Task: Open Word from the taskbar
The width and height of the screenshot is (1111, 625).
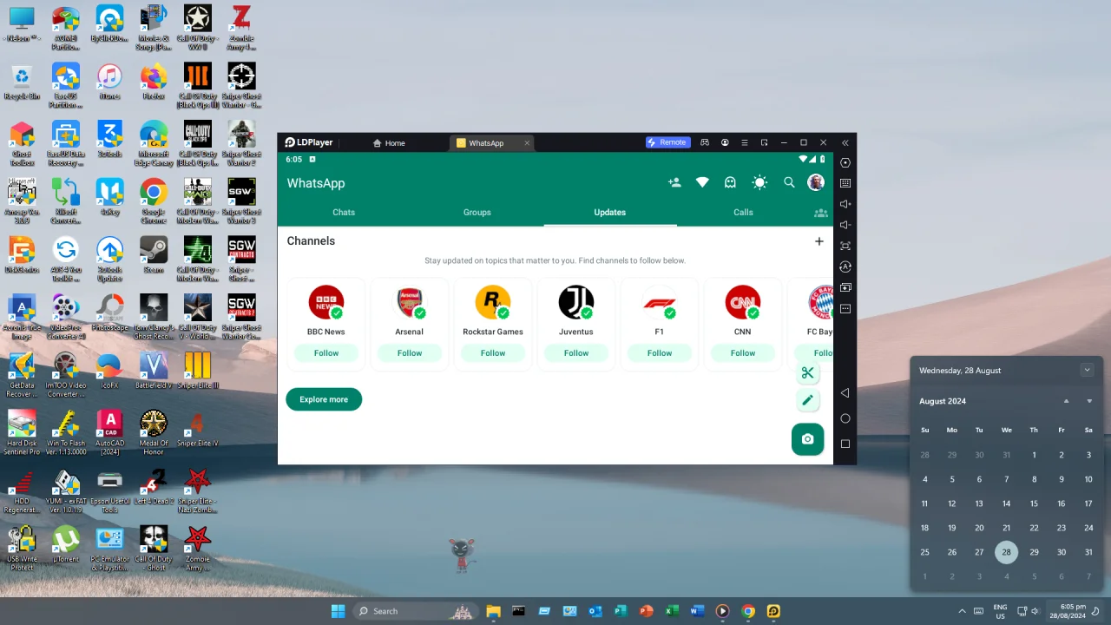Action: (697, 611)
